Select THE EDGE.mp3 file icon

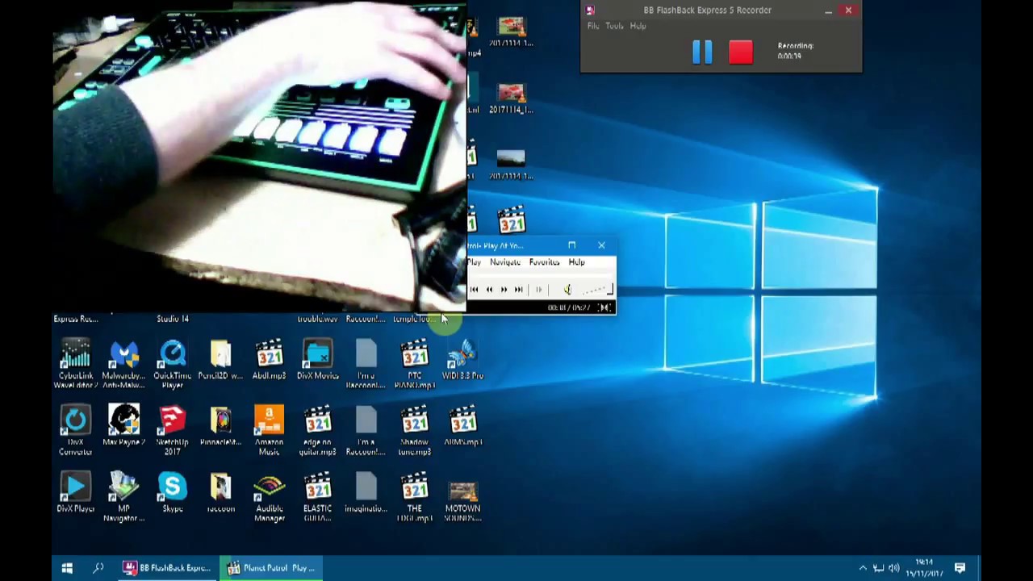(x=414, y=496)
